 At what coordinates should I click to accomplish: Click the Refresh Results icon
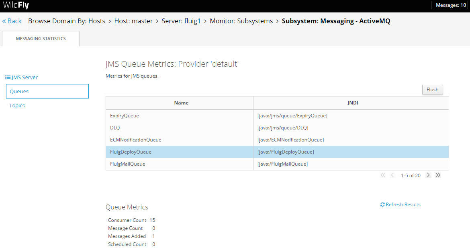pyautogui.click(x=382, y=205)
